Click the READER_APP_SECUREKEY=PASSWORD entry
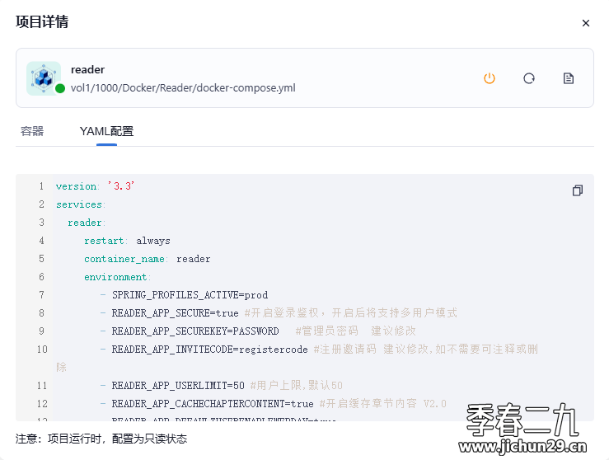609x460 pixels. pyautogui.click(x=195, y=331)
